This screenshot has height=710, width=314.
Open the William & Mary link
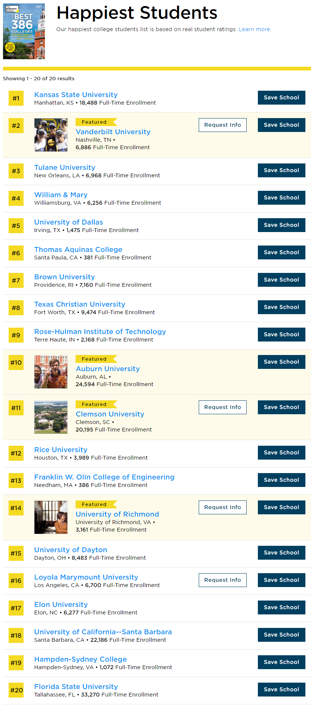[61, 195]
